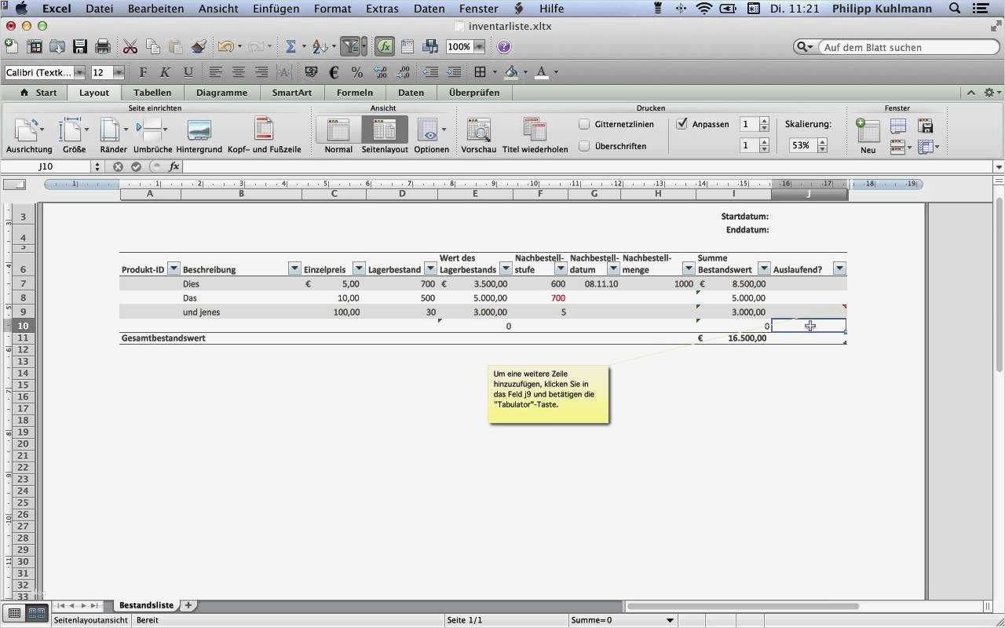Click the Save floppy disk icon
The image size is (1005, 628).
click(79, 47)
